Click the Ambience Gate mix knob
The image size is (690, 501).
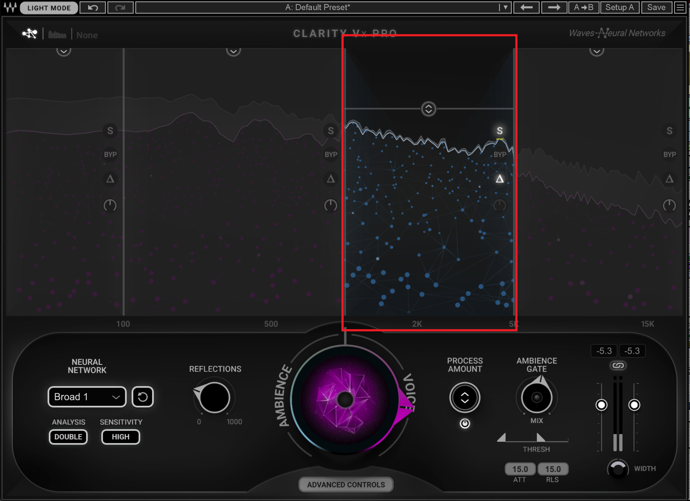537,397
